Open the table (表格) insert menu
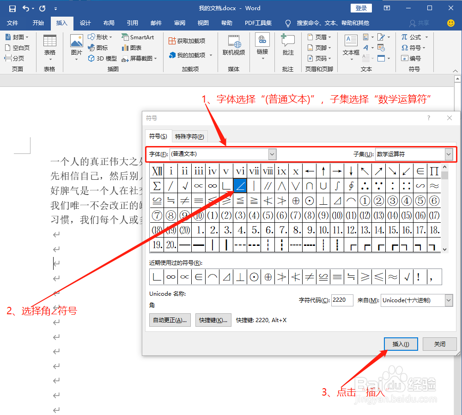 (50, 48)
